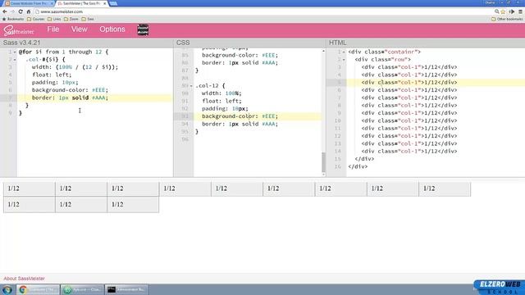Go back with browser back arrow
The height and width of the screenshot is (295, 525).
tap(5, 11)
